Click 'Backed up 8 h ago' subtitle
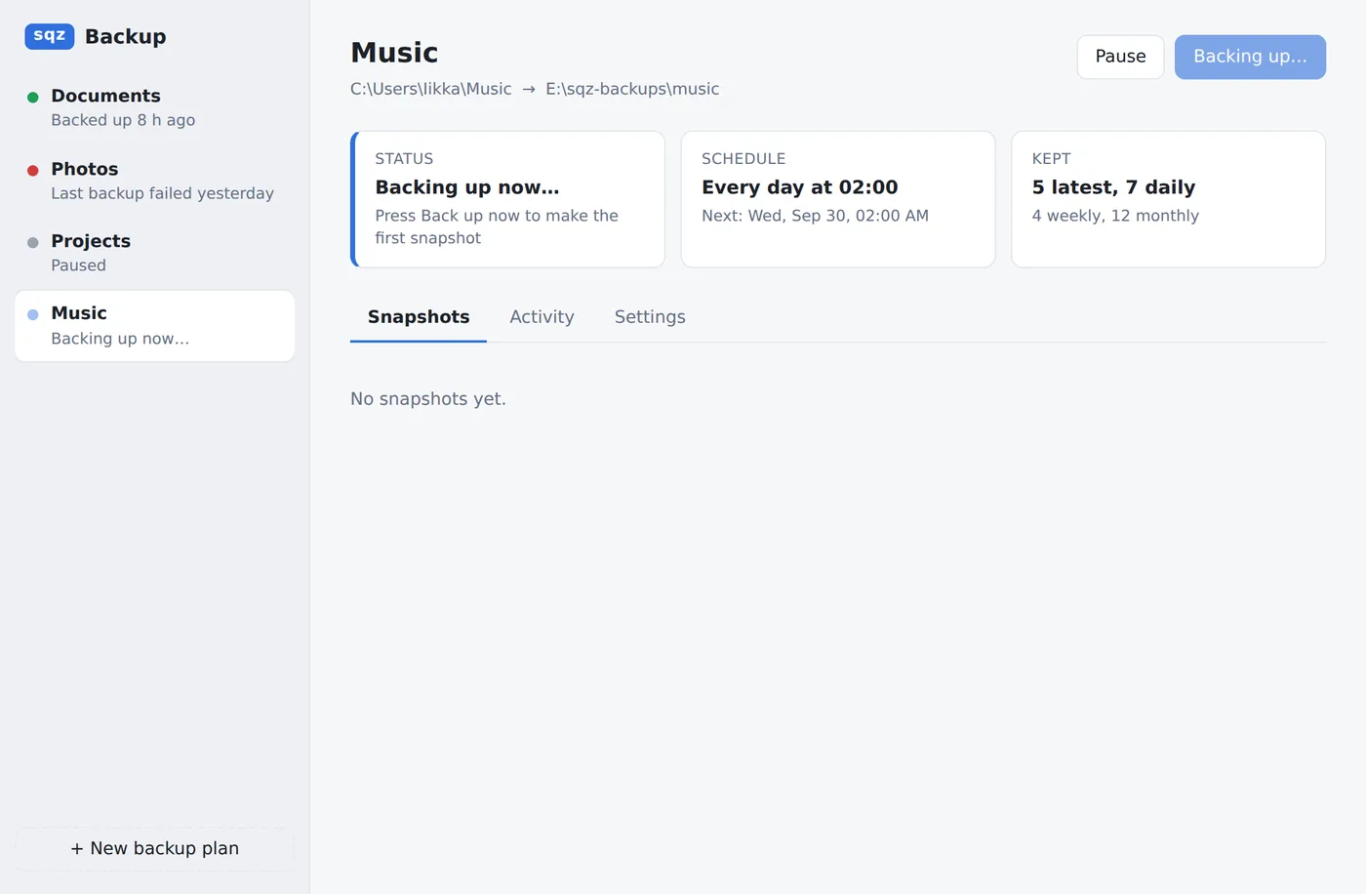This screenshot has height=894, width=1366. (123, 120)
